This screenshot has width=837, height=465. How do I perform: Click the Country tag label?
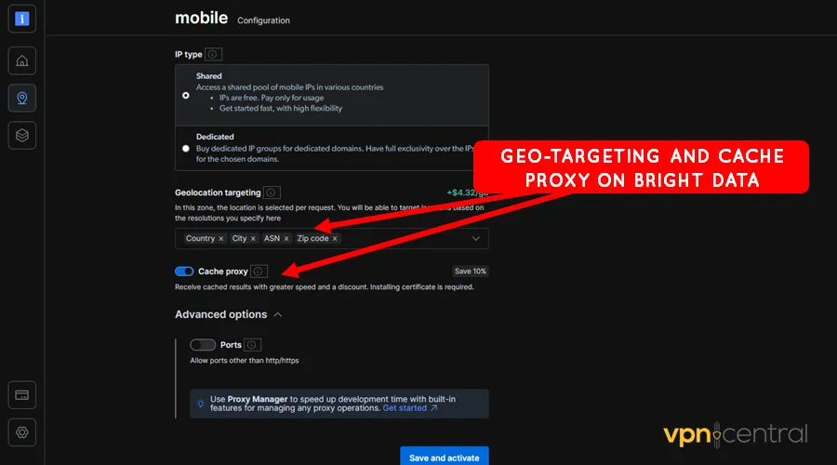200,239
